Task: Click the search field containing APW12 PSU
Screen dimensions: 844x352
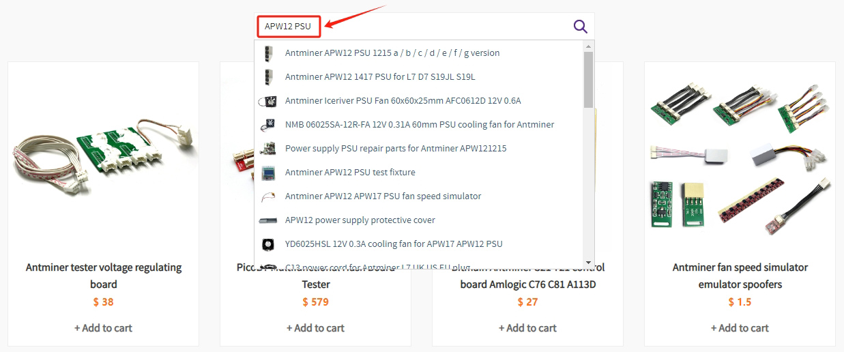Action: (409, 27)
